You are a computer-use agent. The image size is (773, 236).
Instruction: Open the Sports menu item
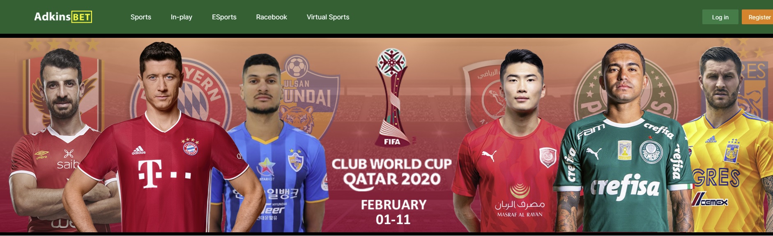141,17
